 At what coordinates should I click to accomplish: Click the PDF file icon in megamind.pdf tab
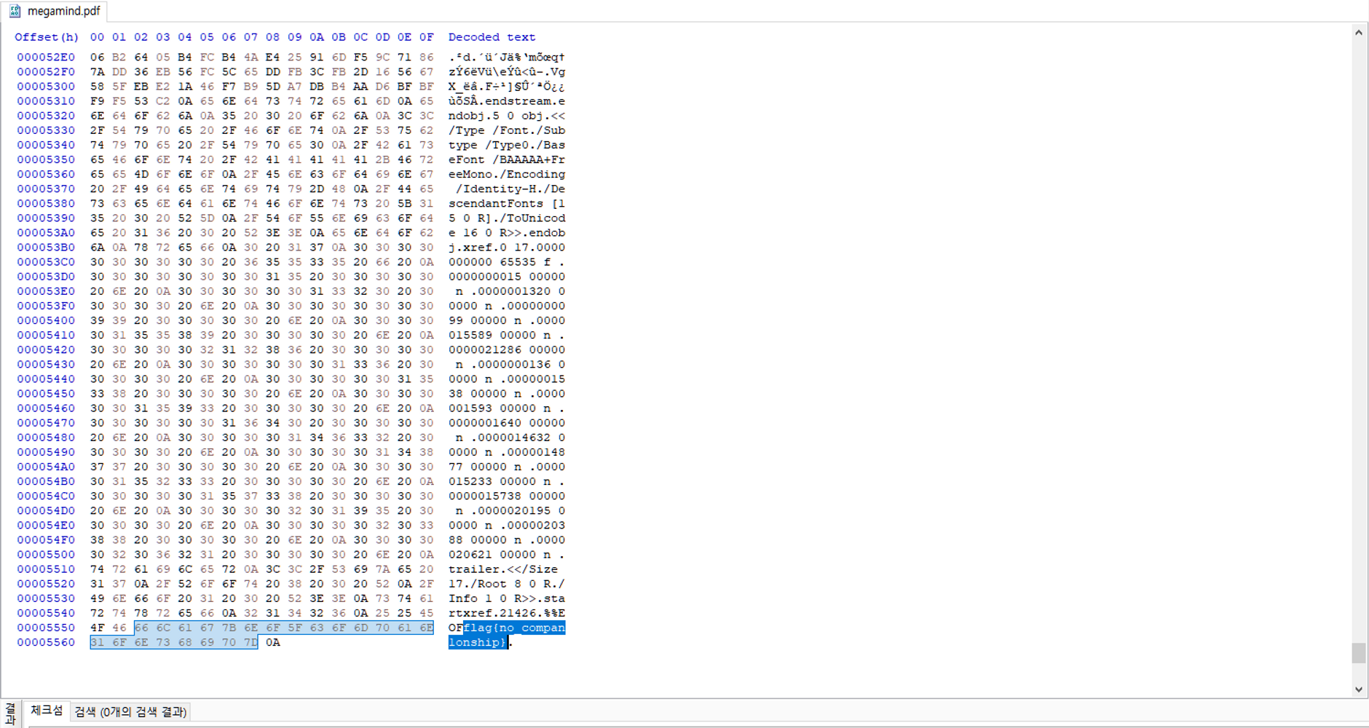pyautogui.click(x=15, y=11)
